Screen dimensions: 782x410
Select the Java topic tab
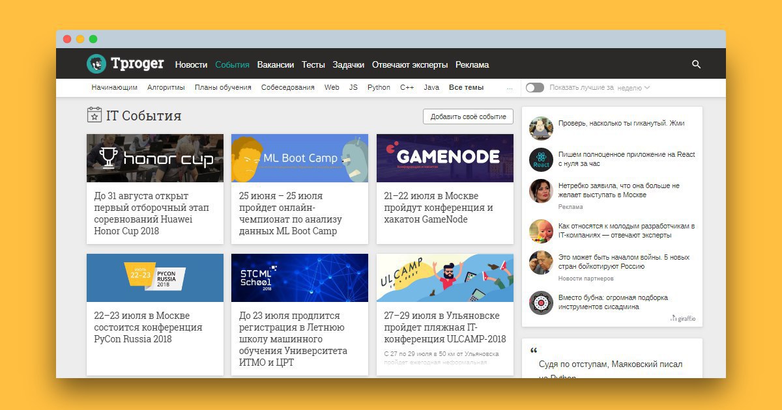tap(431, 87)
